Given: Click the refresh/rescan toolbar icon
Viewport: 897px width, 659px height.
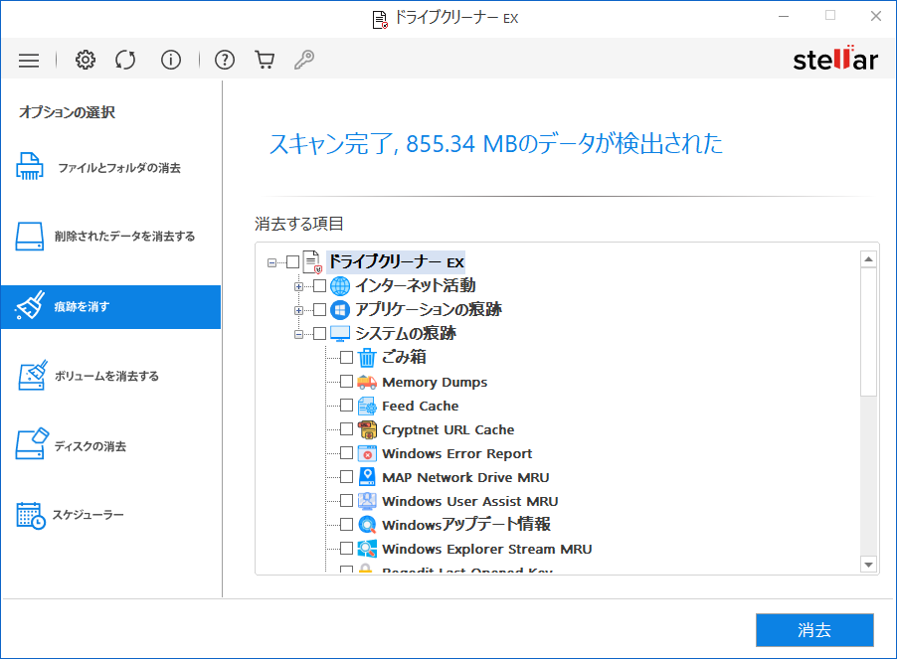Looking at the screenshot, I should pyautogui.click(x=125, y=60).
